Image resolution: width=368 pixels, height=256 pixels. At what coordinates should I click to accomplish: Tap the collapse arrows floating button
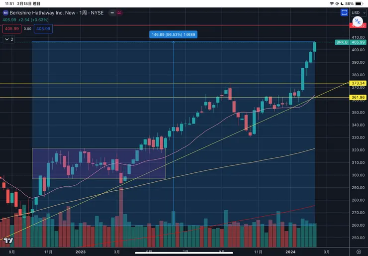(357, 21)
